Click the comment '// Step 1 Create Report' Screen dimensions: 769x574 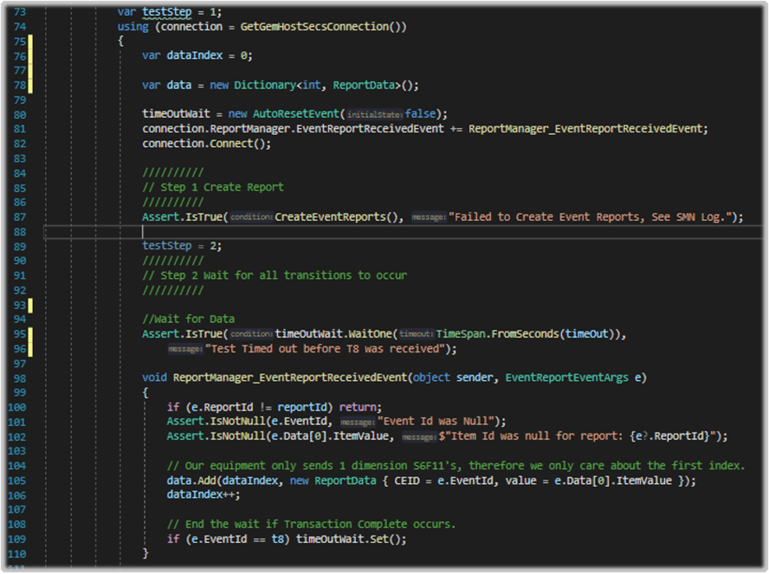(x=216, y=186)
